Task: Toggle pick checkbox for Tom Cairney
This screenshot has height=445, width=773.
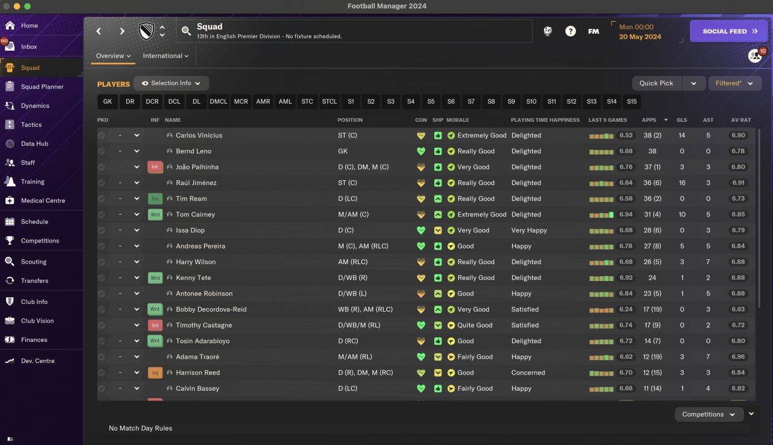Action: 101,215
